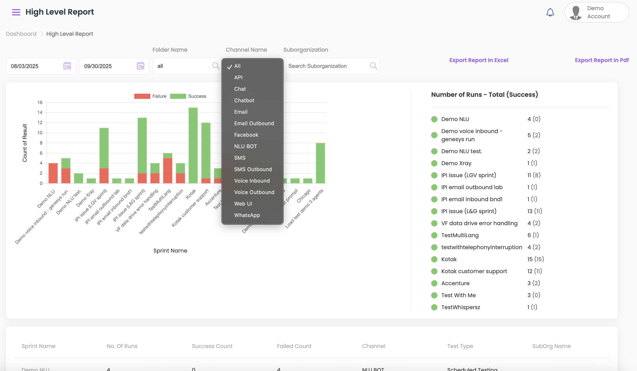
Task: Click the Demo Account avatar icon
Action: 576,13
